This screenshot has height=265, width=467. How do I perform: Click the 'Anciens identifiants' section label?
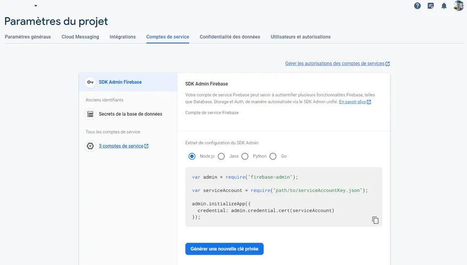click(104, 100)
